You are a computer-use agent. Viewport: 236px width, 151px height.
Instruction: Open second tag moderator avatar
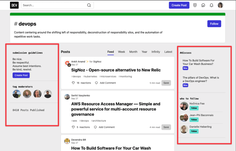(x=27, y=94)
